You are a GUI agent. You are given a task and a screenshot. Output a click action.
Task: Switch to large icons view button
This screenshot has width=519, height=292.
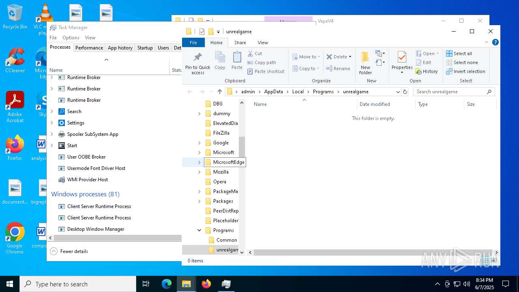493,261
